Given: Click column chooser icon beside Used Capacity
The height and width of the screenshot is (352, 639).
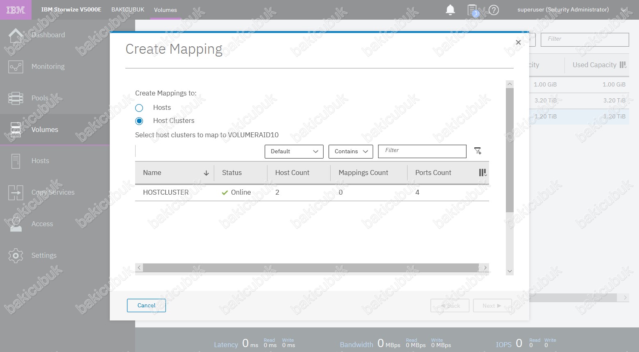Looking at the screenshot, I should click(x=623, y=65).
